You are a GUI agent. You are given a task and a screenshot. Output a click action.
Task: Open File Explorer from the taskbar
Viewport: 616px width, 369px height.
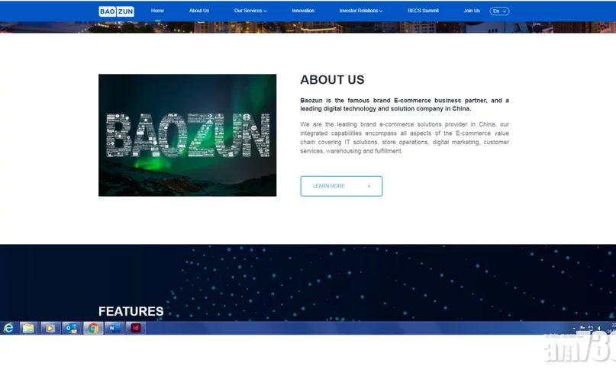tap(28, 328)
